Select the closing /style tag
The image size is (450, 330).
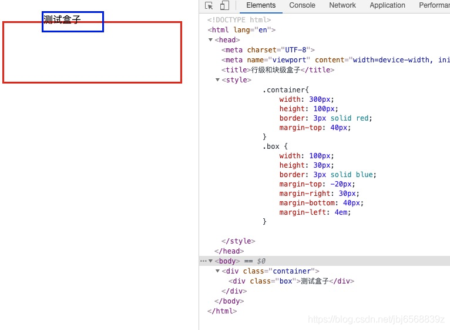(238, 241)
